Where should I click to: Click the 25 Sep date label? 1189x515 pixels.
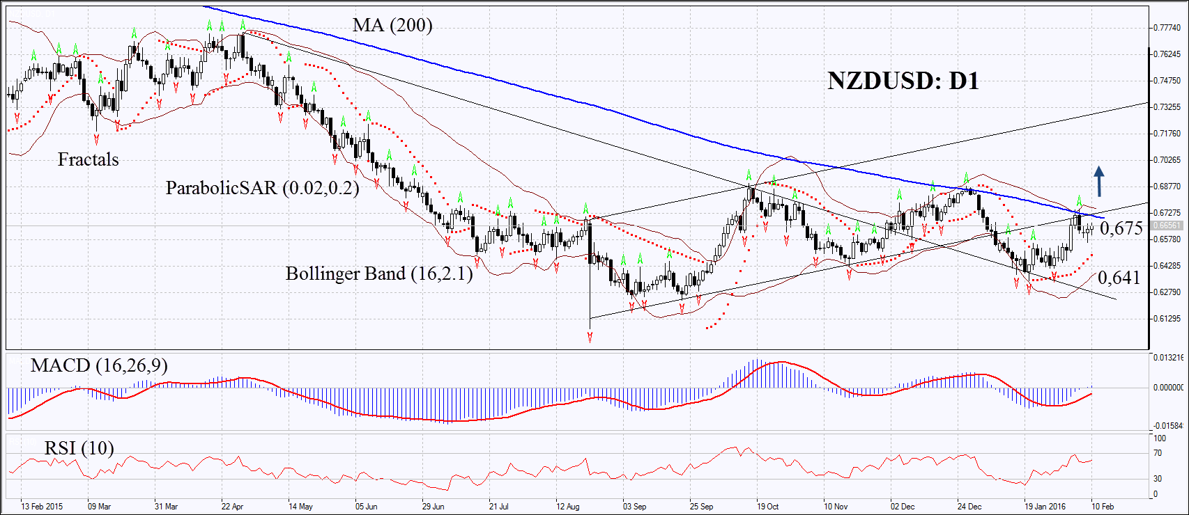[701, 506]
